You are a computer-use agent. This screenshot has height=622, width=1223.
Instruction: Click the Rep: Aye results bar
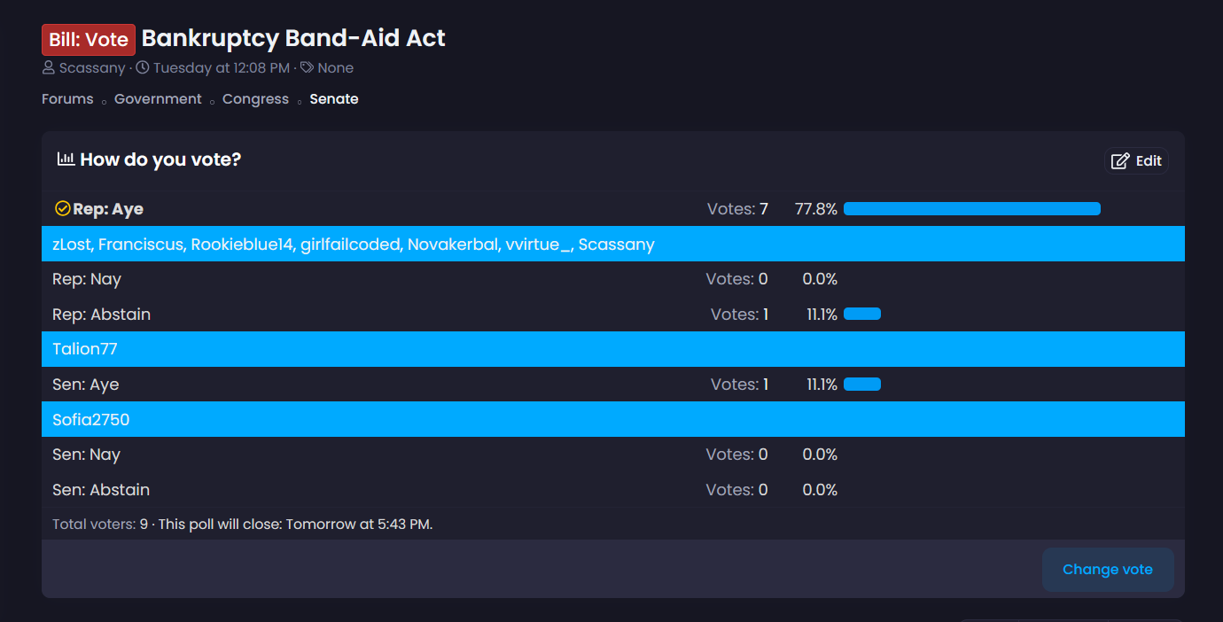971,209
